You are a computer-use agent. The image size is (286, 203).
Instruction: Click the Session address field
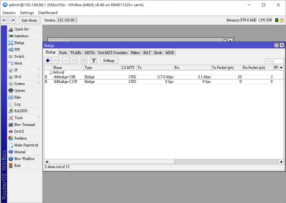[67, 20]
